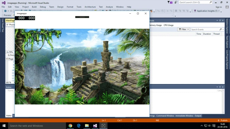This screenshot has width=230, height=129.
Task: Click the Publish button in status bar
Action: click(223, 121)
